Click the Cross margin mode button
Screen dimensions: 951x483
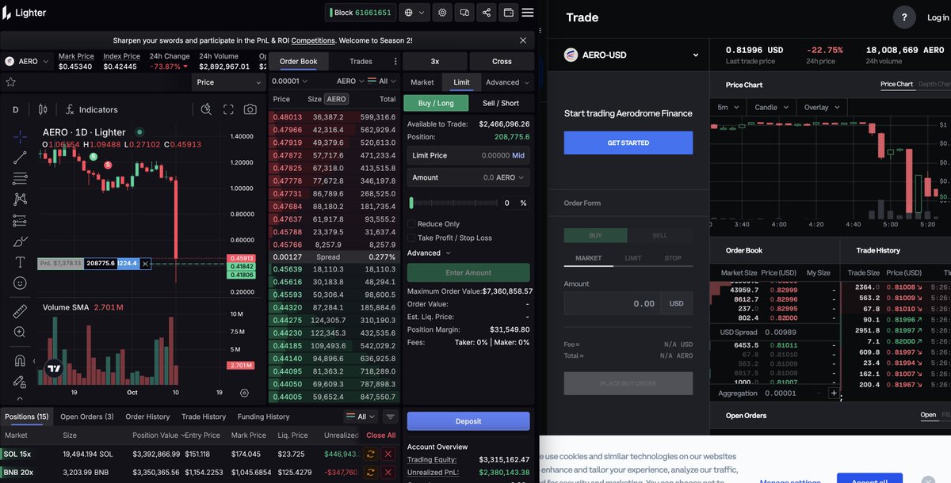point(502,61)
